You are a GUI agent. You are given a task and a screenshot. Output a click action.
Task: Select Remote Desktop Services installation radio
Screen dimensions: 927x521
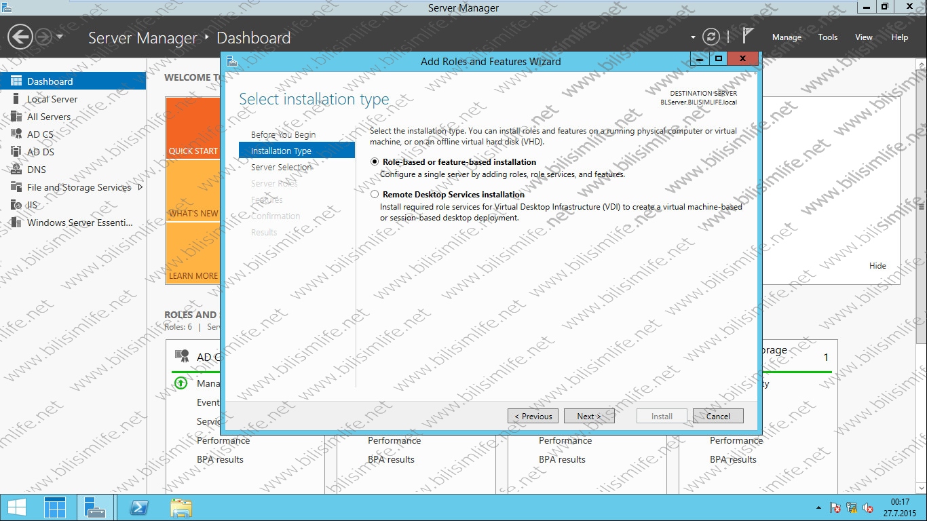375,195
